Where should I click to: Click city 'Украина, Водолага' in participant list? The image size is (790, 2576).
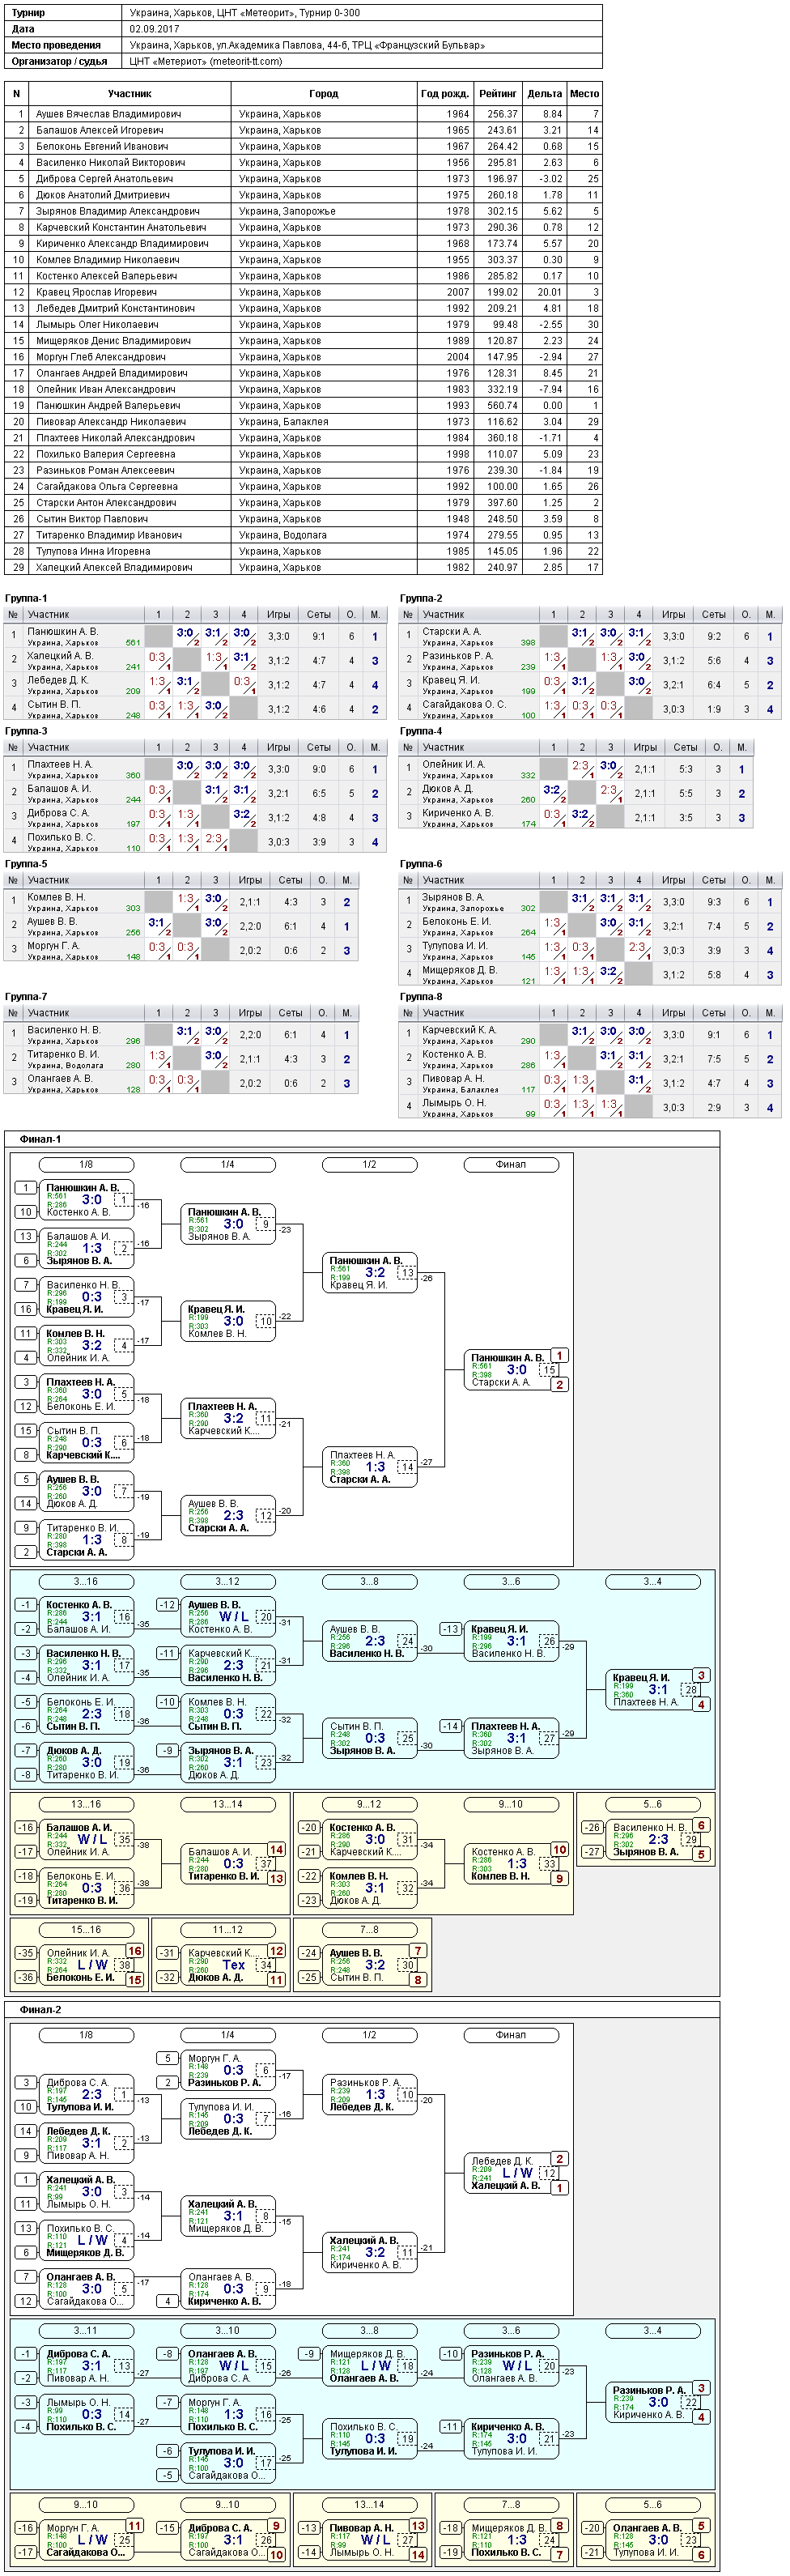tap(283, 535)
